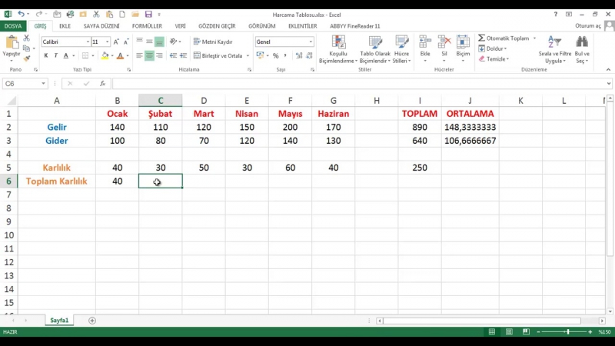Viewport: 615px width, 346px height.
Task: Click Birleştir ve Ortala button
Action: point(218,55)
